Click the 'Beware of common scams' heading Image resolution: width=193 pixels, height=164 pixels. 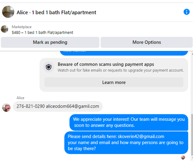tap(106, 64)
